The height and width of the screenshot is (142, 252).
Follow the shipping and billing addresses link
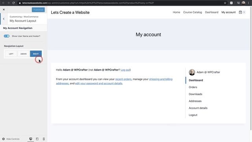click(161, 79)
